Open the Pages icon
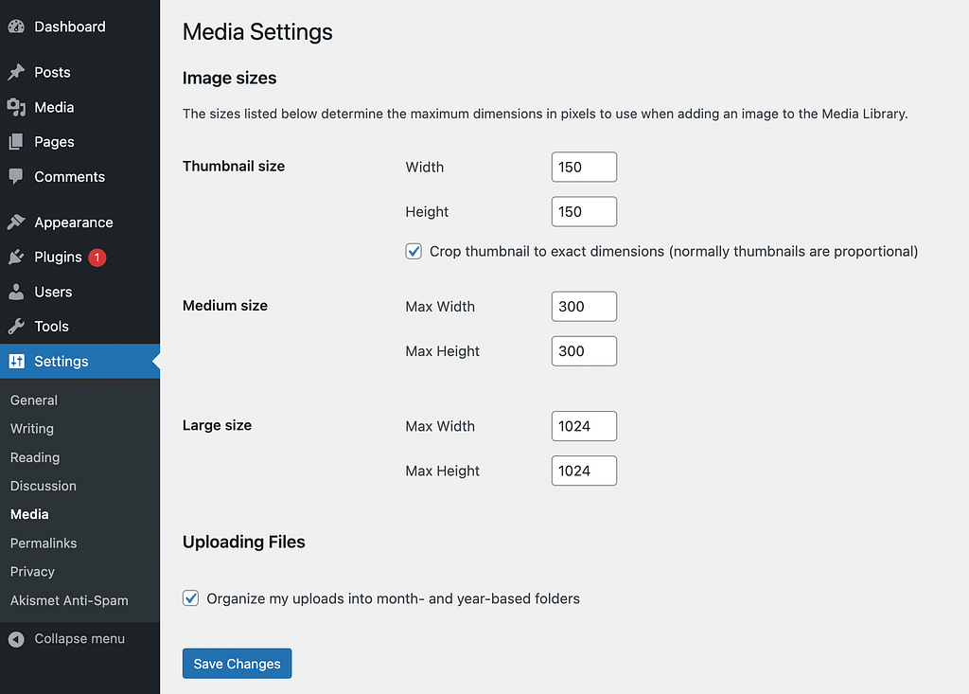 coord(16,141)
